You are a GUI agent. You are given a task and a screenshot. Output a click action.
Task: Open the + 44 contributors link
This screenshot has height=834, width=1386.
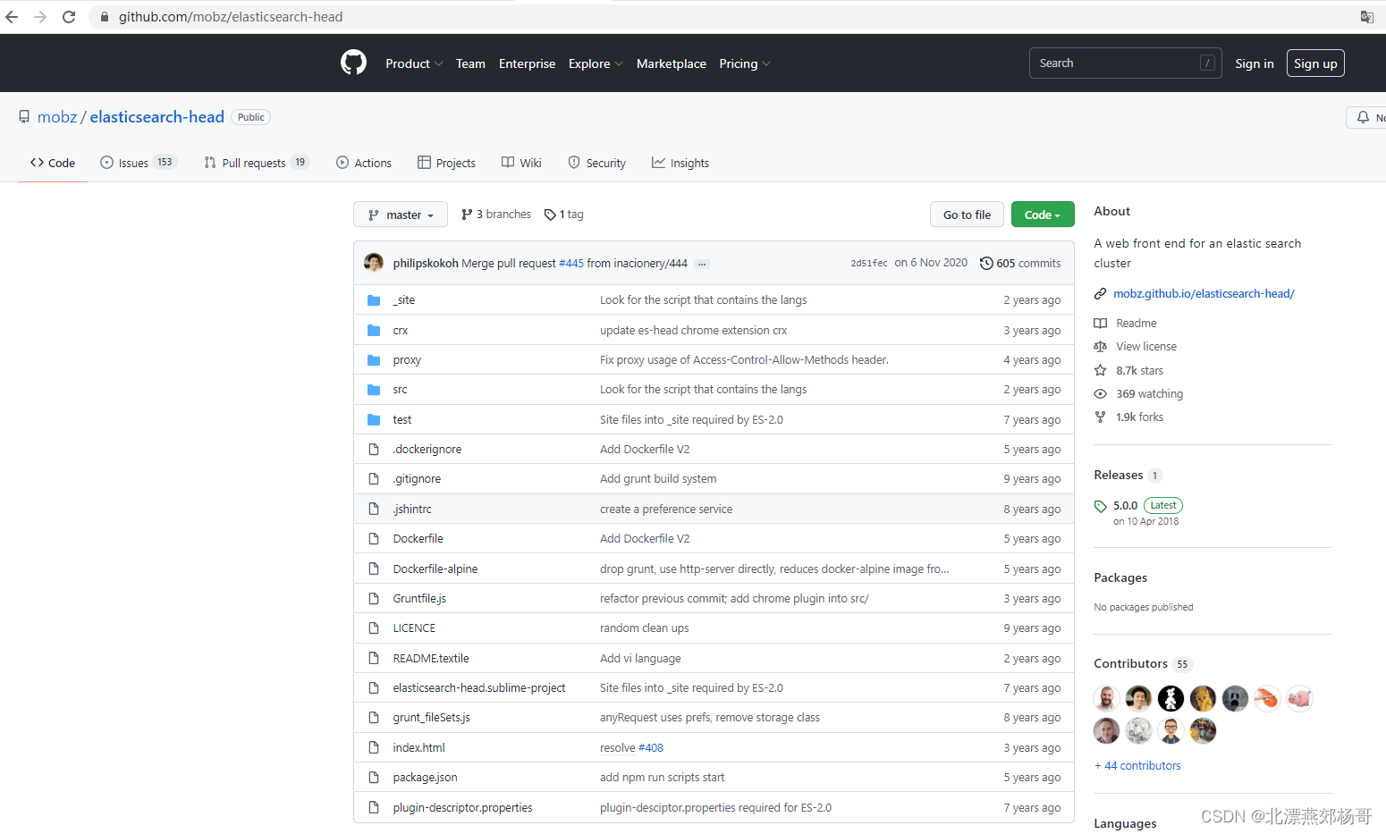pyautogui.click(x=1137, y=766)
